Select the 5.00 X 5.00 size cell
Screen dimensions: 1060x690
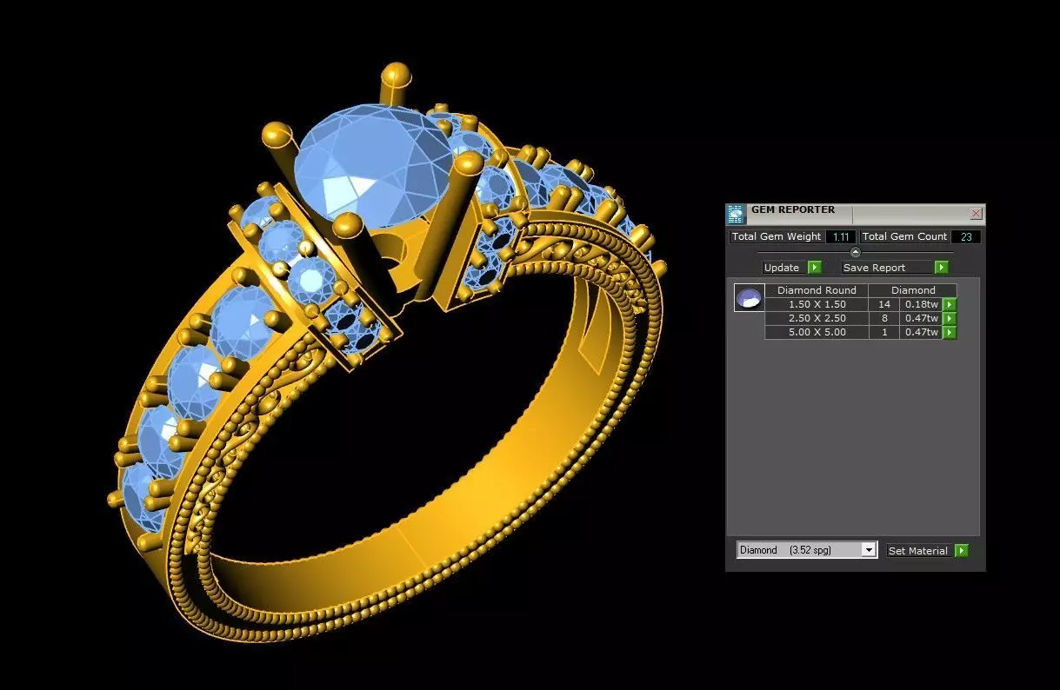pyautogui.click(x=817, y=332)
